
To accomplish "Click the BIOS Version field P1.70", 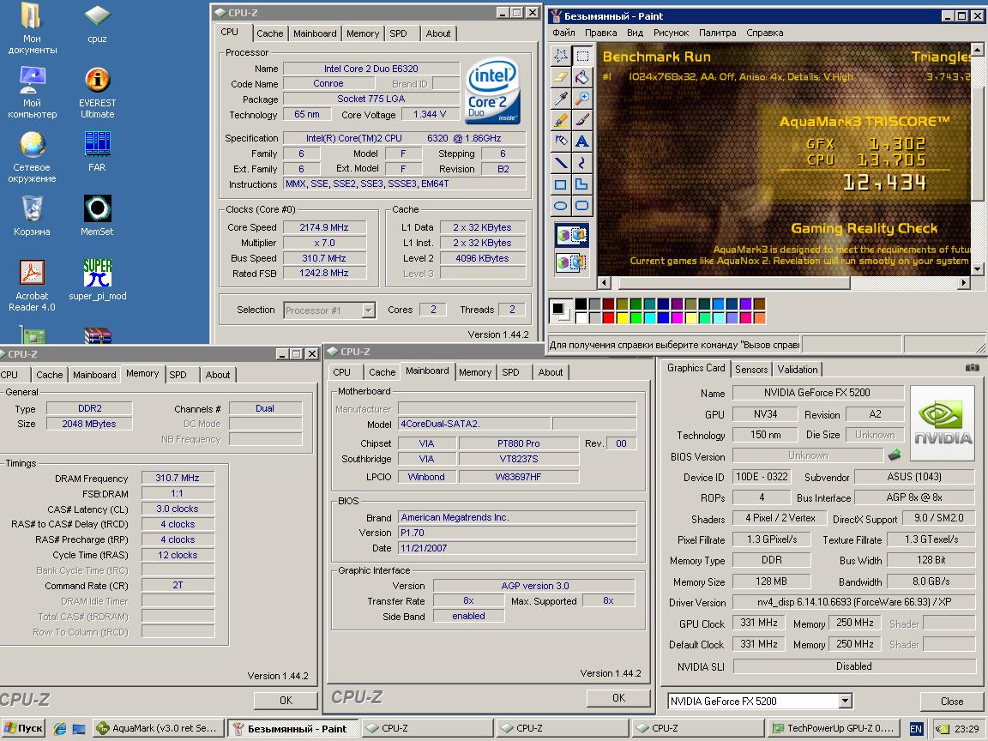I will 517,533.
